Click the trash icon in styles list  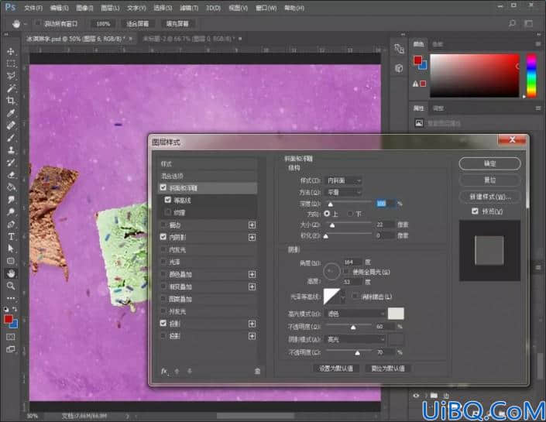click(x=257, y=371)
